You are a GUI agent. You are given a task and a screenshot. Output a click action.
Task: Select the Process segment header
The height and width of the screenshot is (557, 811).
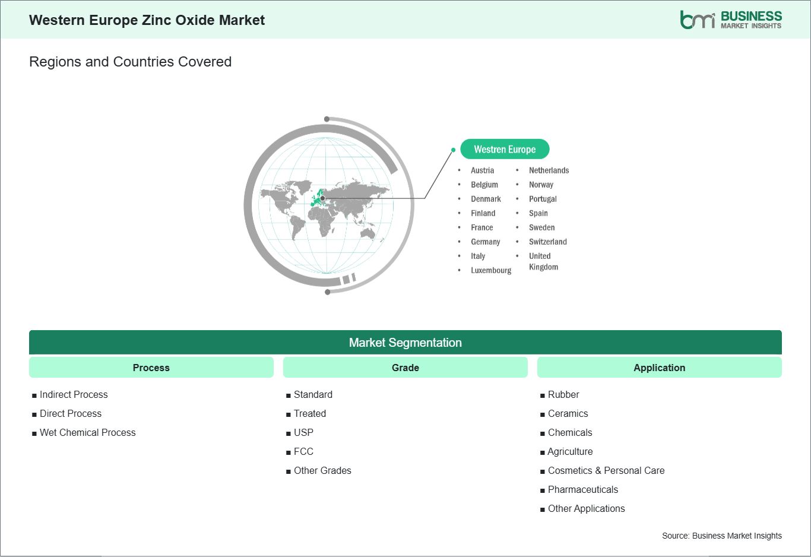pyautogui.click(x=151, y=368)
